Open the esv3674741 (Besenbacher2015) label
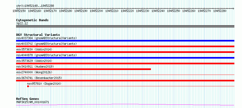The image size is (242, 108). point(39,78)
